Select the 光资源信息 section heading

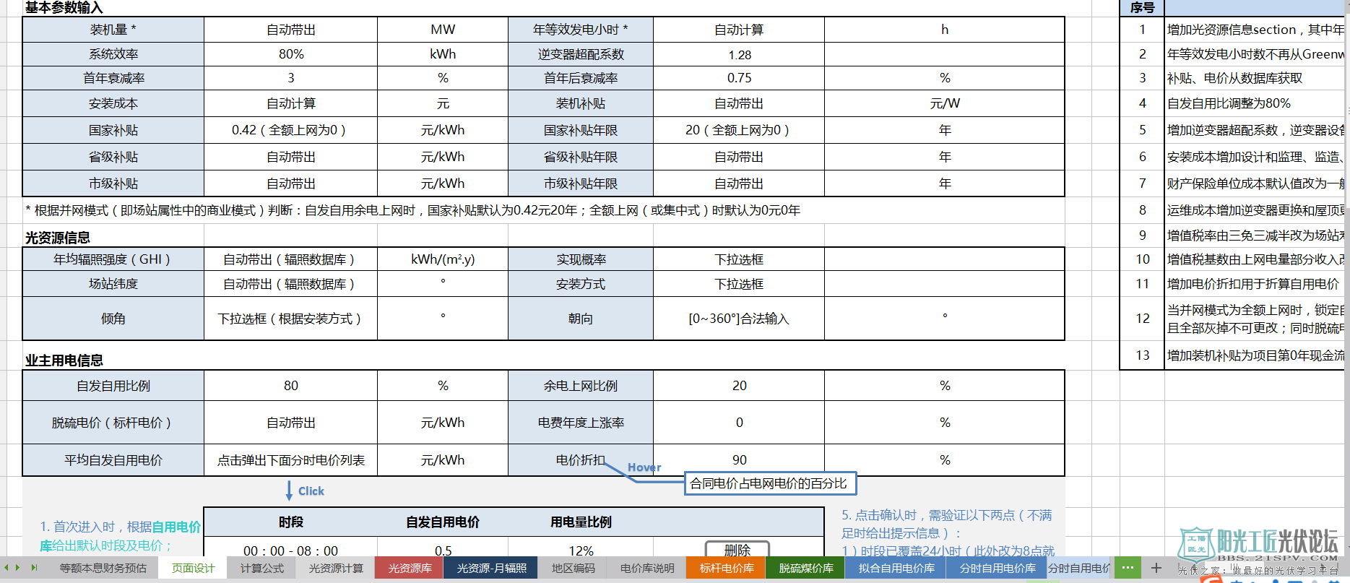58,238
